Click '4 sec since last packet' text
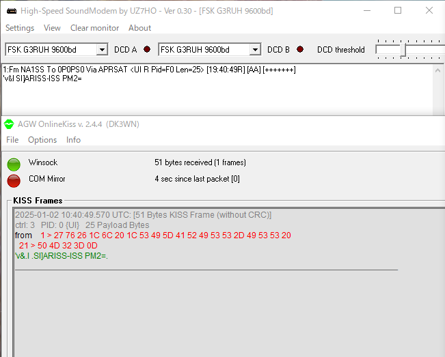Screen dimensions: 445x357 pos(197,179)
